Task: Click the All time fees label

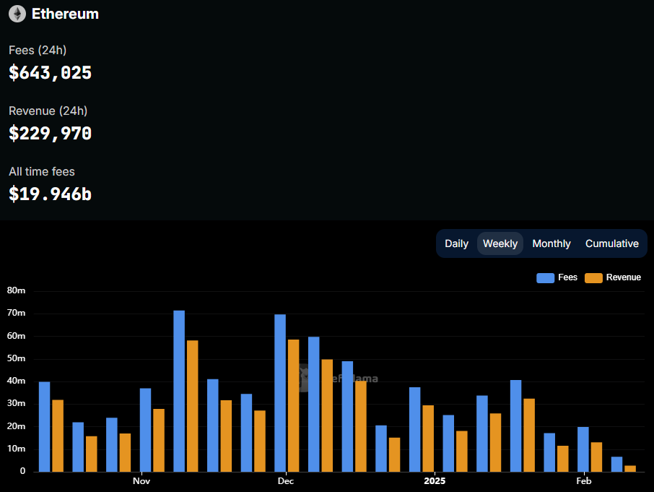Action: pyautogui.click(x=42, y=171)
